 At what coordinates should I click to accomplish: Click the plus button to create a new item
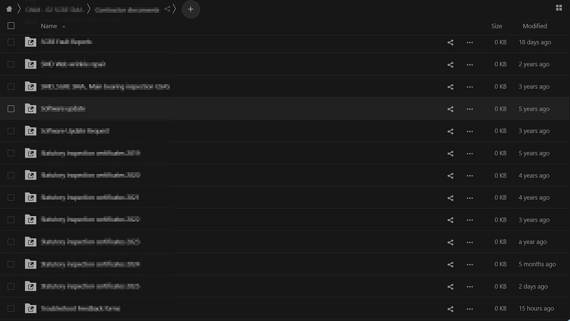[x=191, y=9]
